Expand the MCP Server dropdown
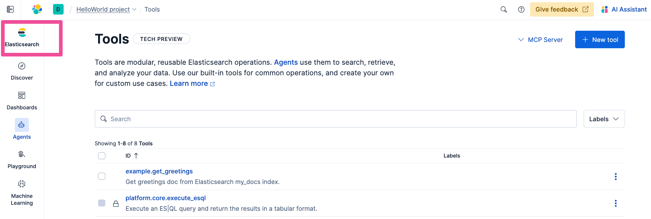651x219 pixels. [540, 40]
